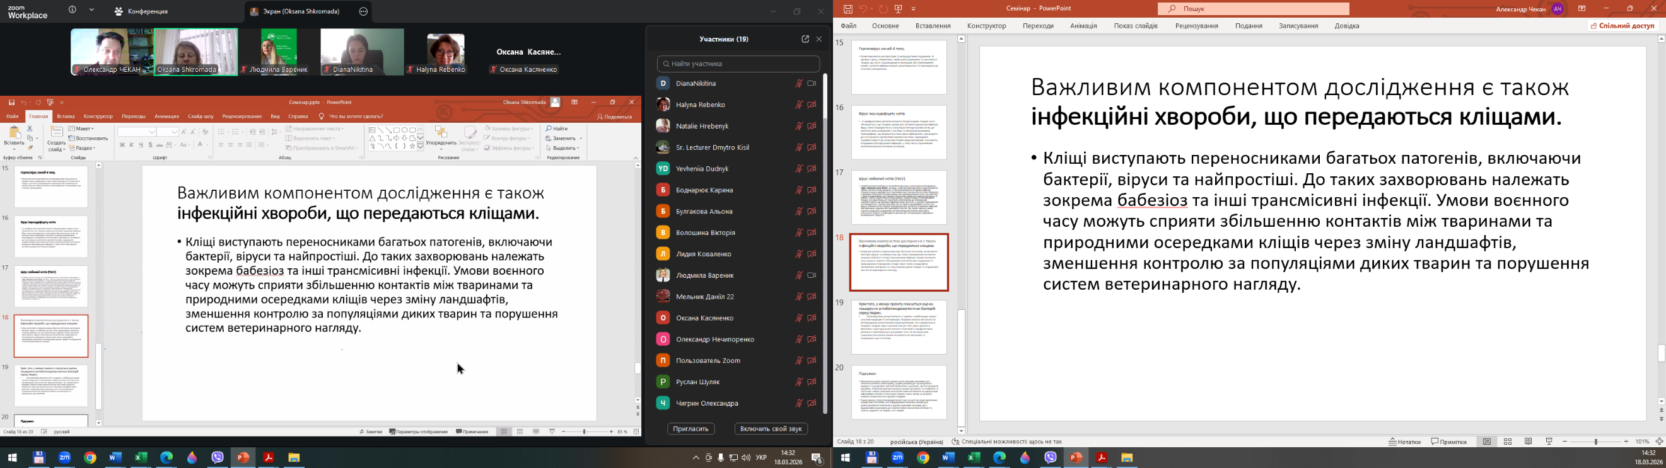This screenshot has height=468, width=1666.
Task: Toggle the Примітки comments pane
Action: pyautogui.click(x=1448, y=442)
